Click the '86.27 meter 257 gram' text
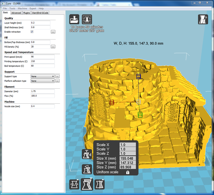 (87, 31)
